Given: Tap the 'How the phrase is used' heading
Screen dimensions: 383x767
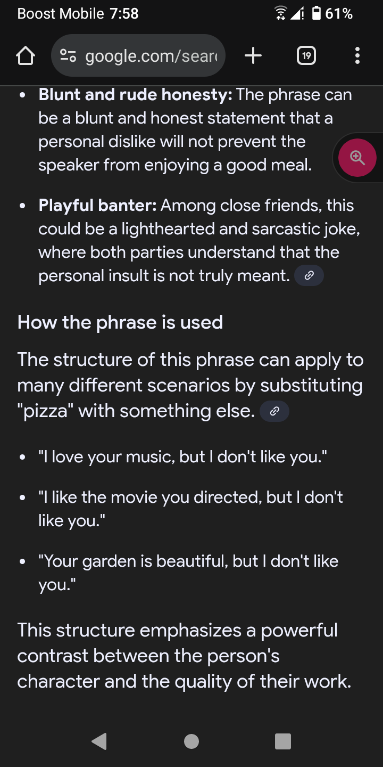Looking at the screenshot, I should coord(120,322).
